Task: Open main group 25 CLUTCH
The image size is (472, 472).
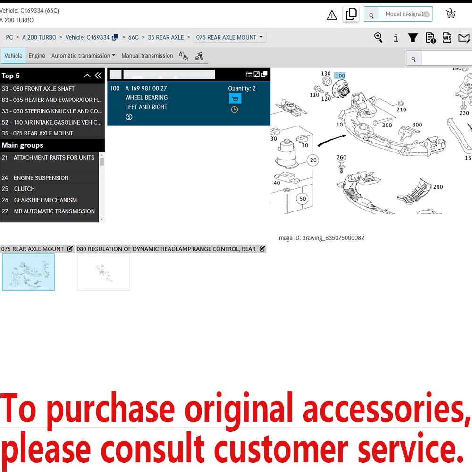Action: coord(50,189)
